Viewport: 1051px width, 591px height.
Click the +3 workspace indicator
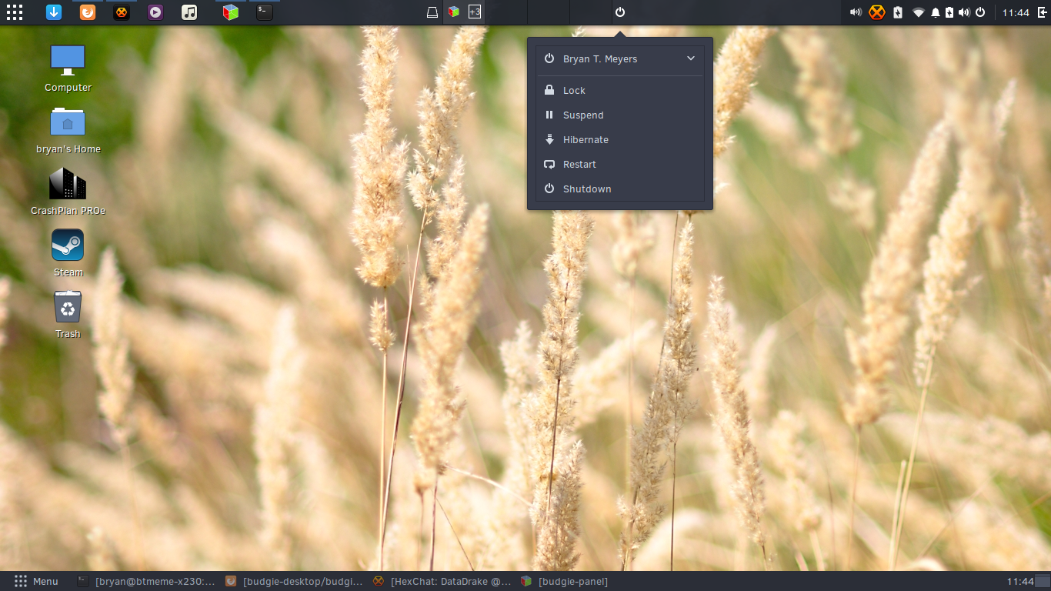coord(475,12)
